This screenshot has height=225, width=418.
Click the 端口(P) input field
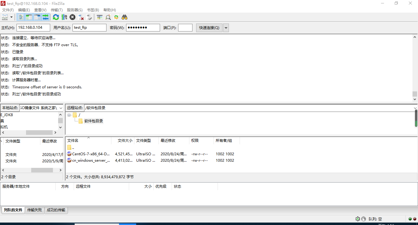coord(185,28)
